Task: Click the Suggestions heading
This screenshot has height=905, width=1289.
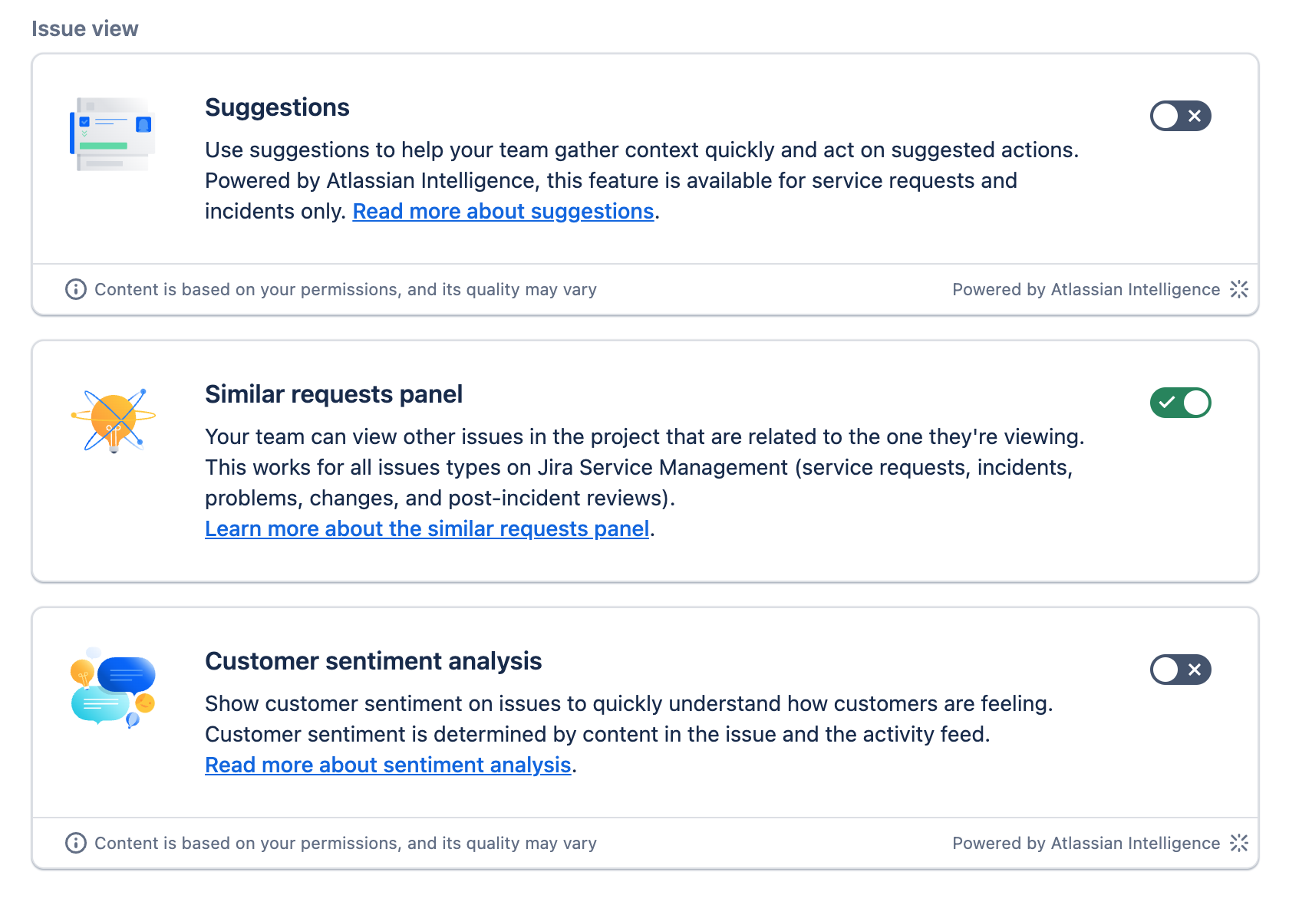Action: click(277, 107)
